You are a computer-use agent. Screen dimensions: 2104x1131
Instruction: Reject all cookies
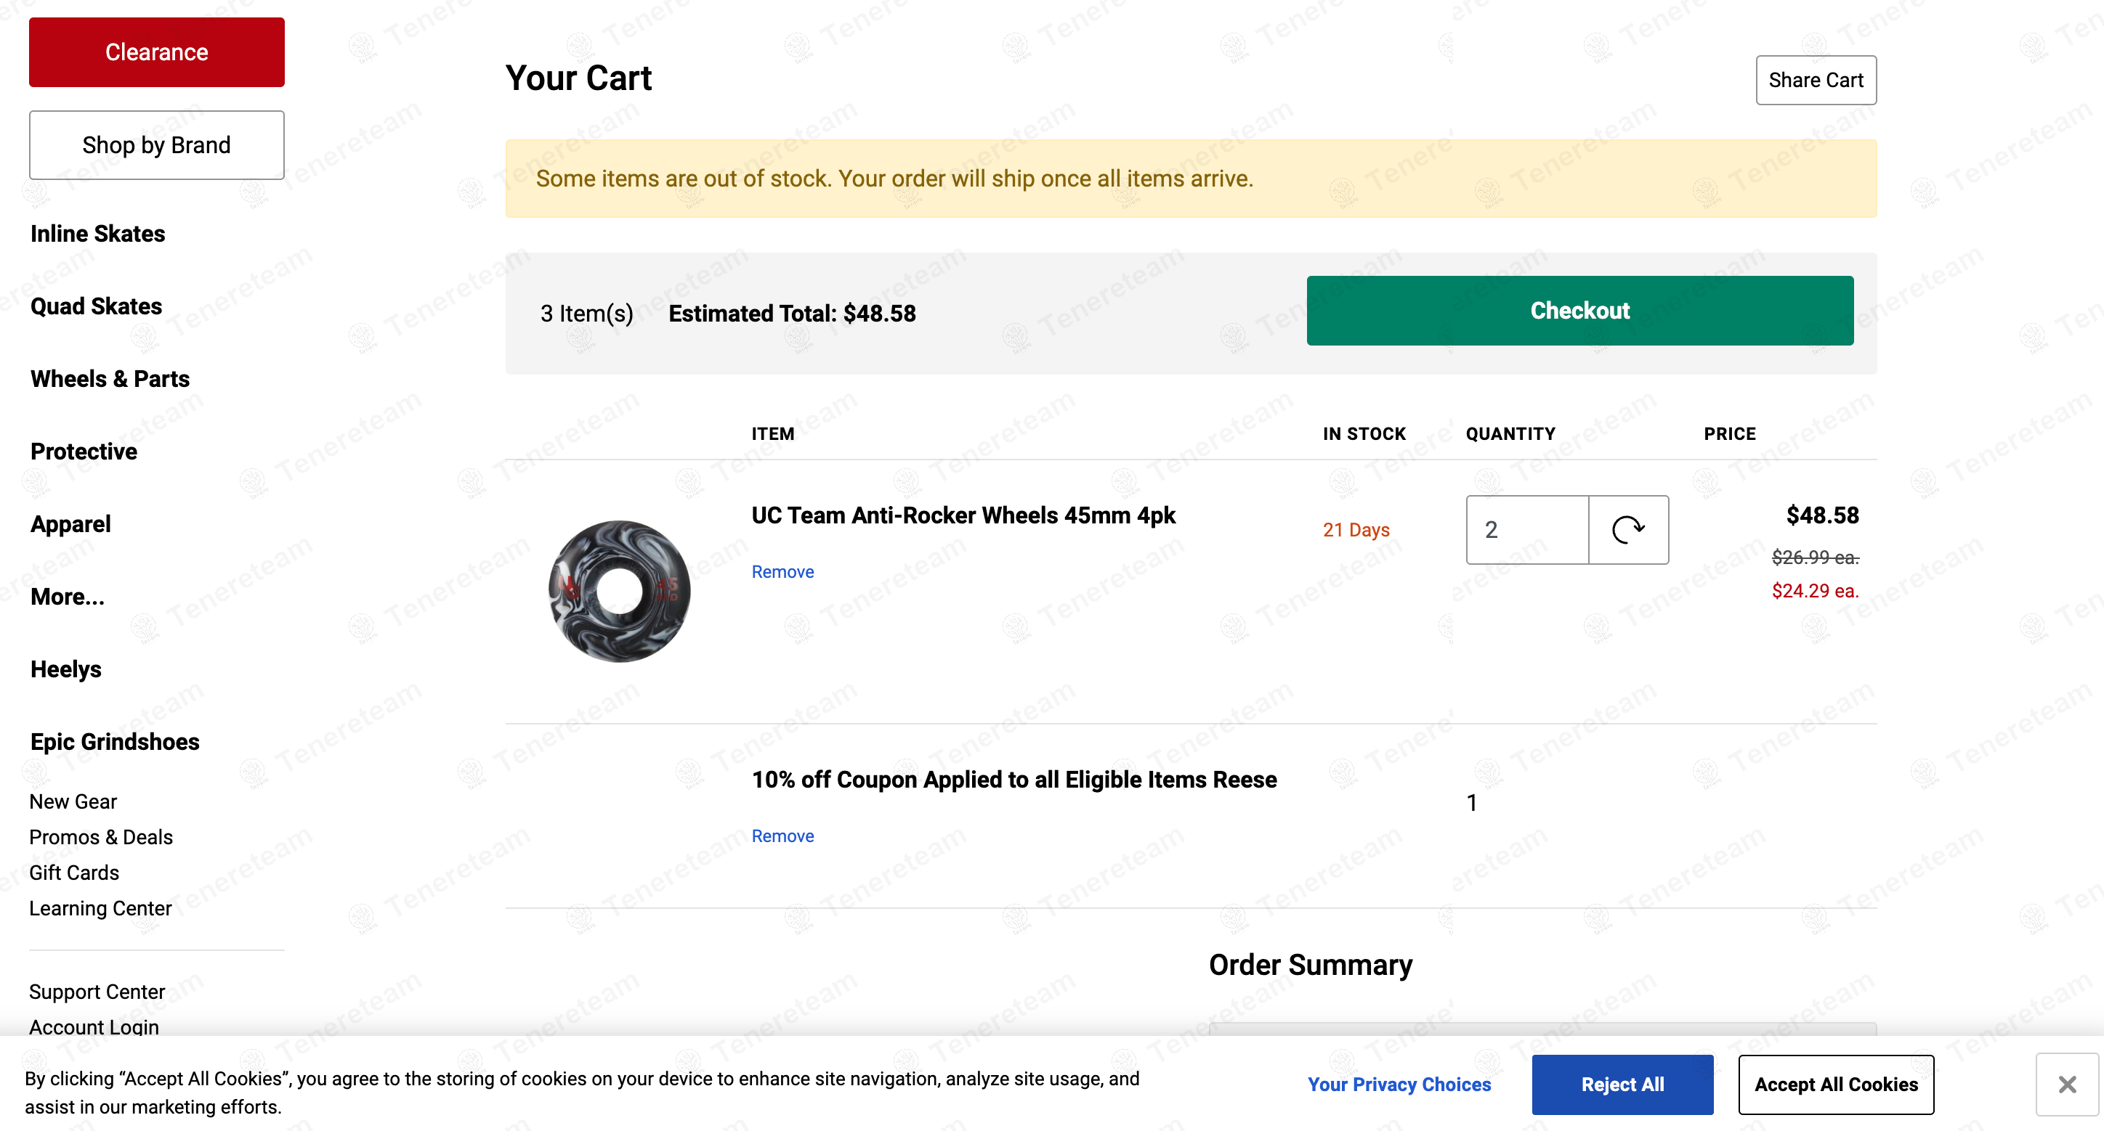click(x=1622, y=1085)
